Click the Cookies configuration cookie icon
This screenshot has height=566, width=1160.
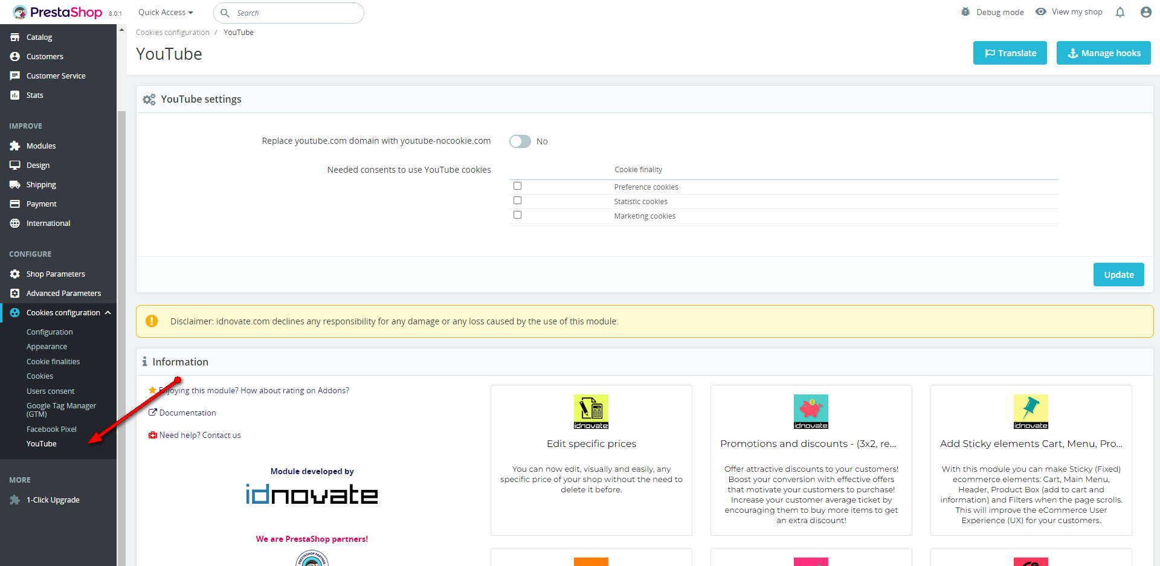point(15,313)
